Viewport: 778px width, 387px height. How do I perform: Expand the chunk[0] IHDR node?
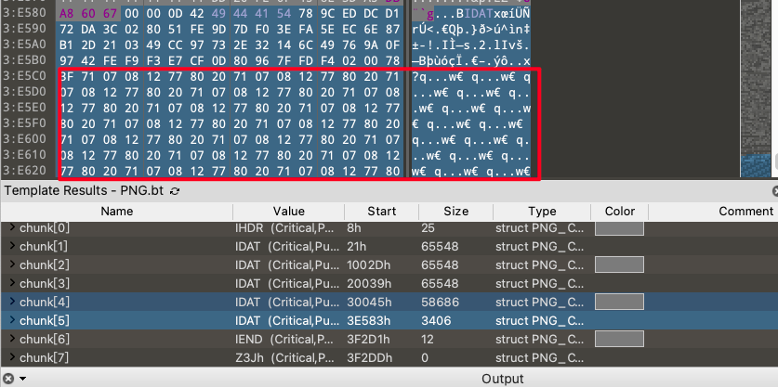coord(12,227)
